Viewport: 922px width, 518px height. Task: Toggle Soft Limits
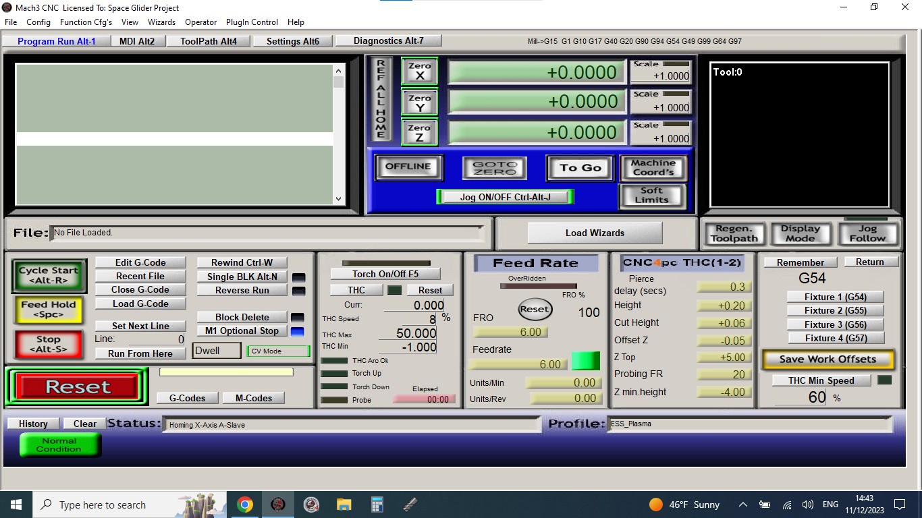point(651,196)
